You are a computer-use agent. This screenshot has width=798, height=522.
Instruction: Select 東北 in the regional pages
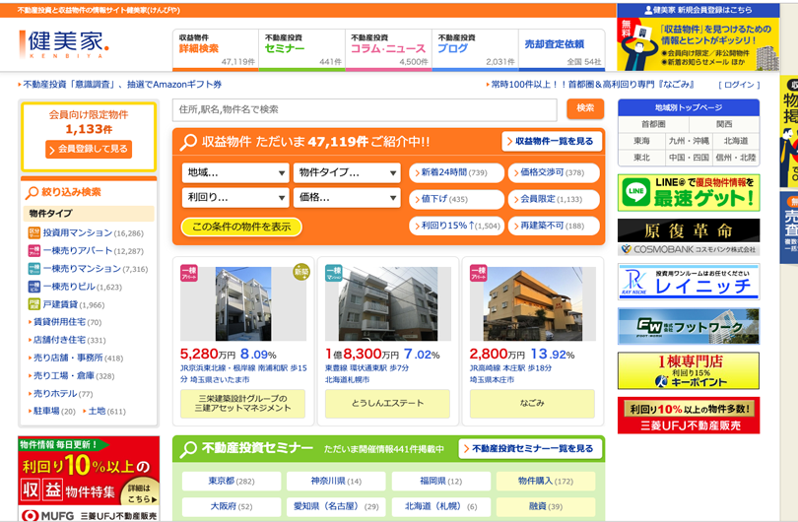point(641,158)
